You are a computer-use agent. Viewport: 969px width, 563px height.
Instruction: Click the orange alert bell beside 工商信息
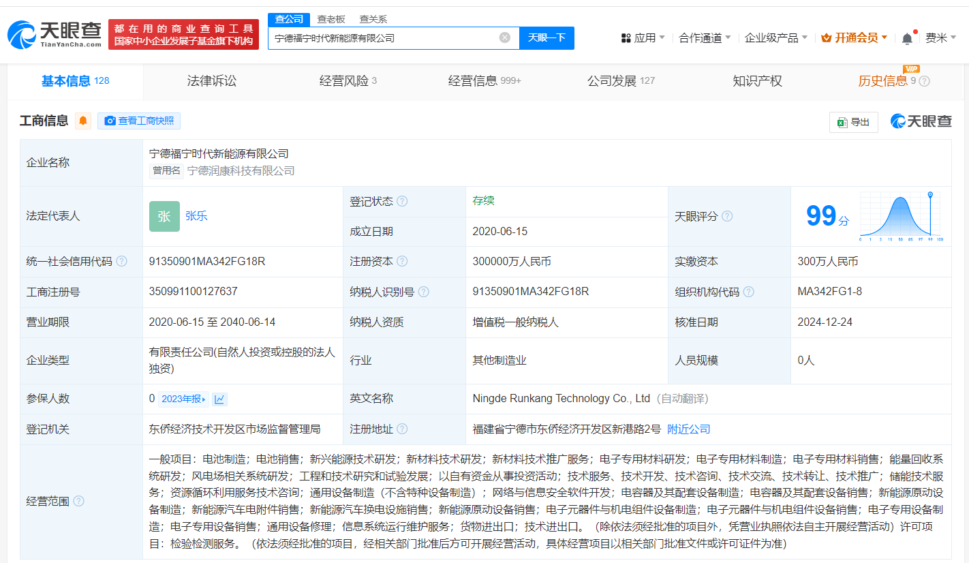(83, 121)
